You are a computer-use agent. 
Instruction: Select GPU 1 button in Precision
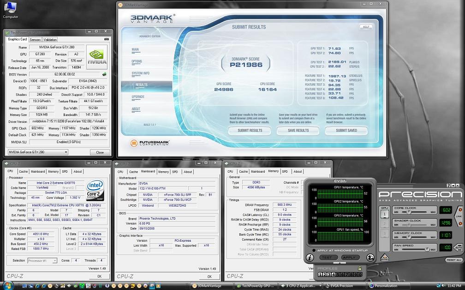point(384,214)
